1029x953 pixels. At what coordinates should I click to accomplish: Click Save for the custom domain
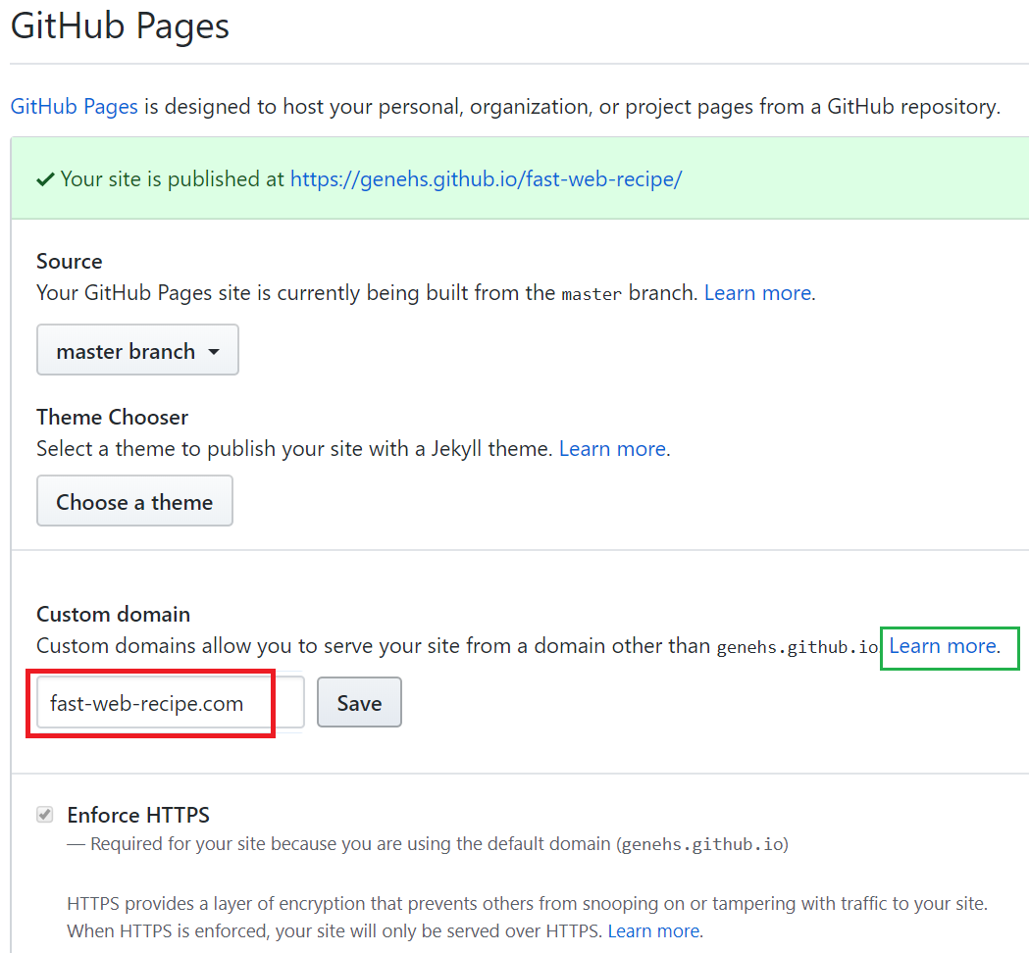(359, 702)
